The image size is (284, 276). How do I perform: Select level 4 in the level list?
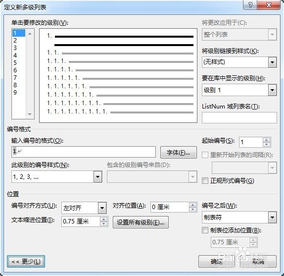[18, 55]
